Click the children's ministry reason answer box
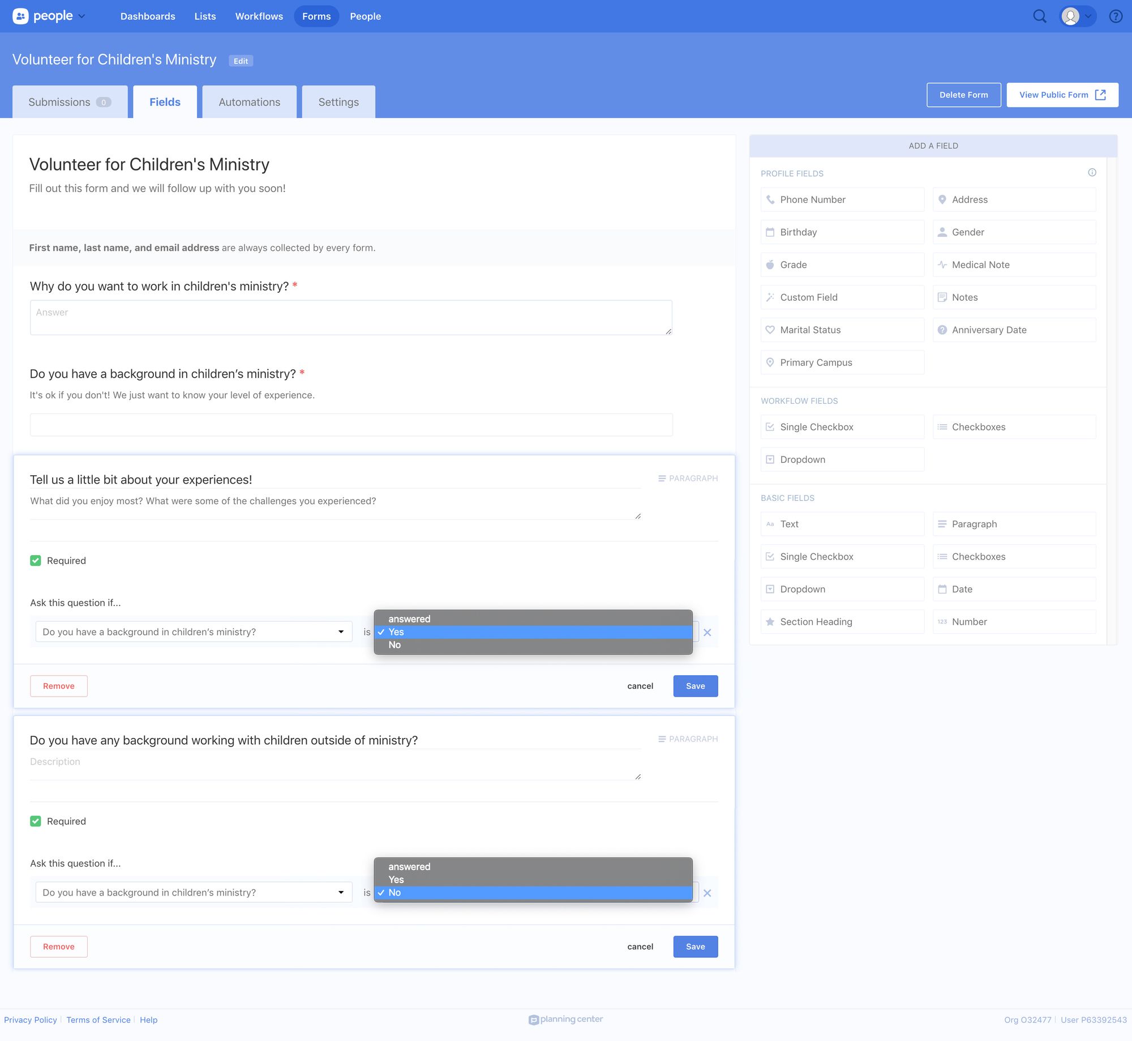 [350, 317]
